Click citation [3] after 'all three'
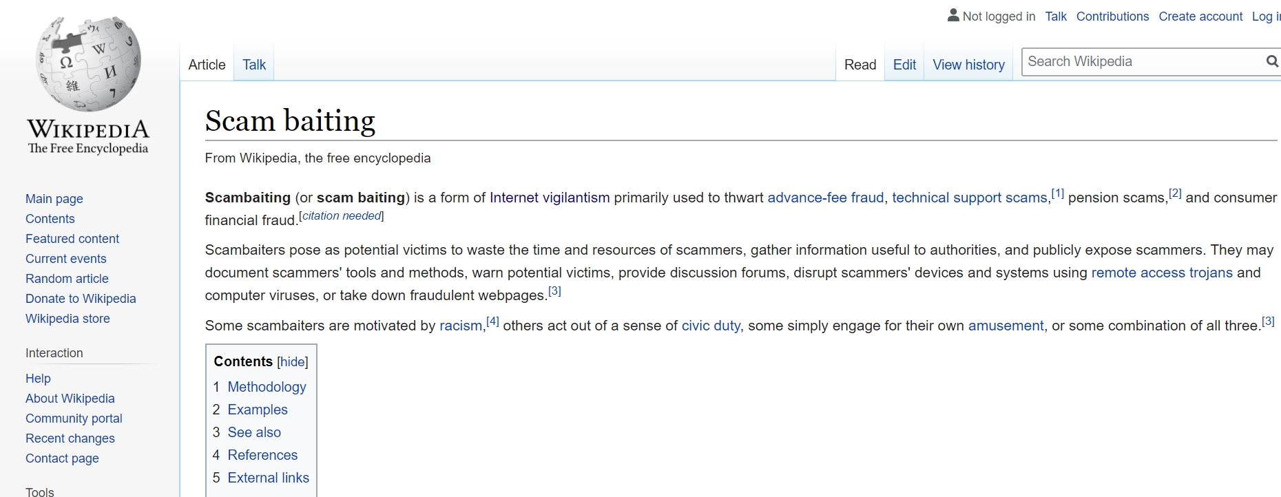The width and height of the screenshot is (1281, 497). (x=1268, y=321)
